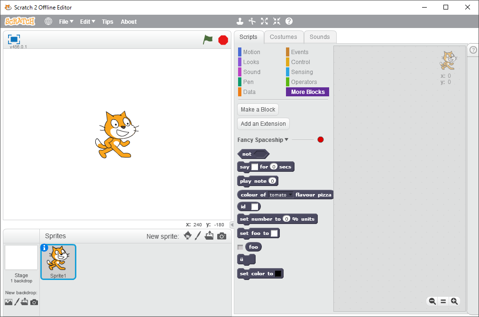This screenshot has width=479, height=317.
Task: Click the green flag to run project
Action: 208,40
